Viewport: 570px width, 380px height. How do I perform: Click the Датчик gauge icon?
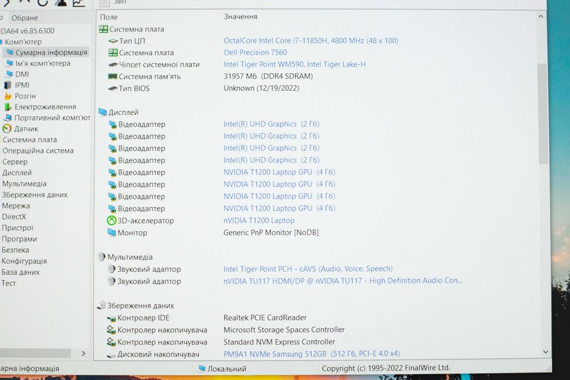coord(7,129)
